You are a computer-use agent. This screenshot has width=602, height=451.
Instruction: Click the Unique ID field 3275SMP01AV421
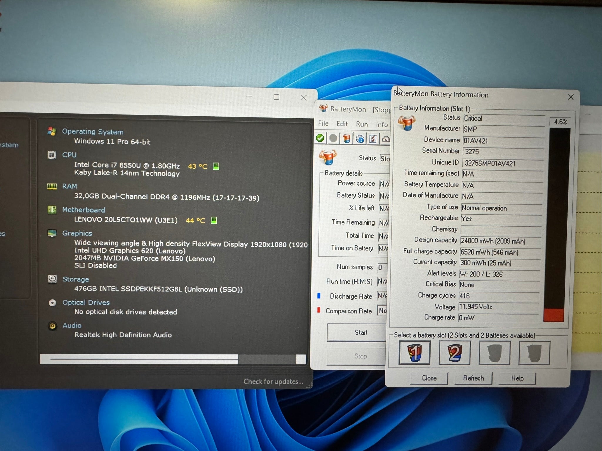(x=503, y=163)
